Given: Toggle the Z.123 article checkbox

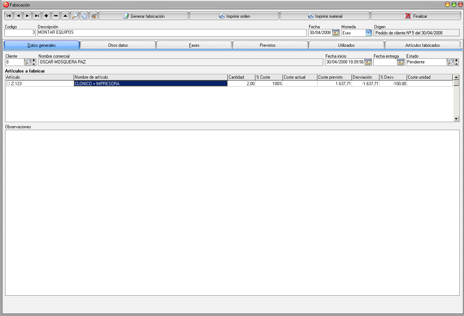Looking at the screenshot, I should click(x=8, y=84).
